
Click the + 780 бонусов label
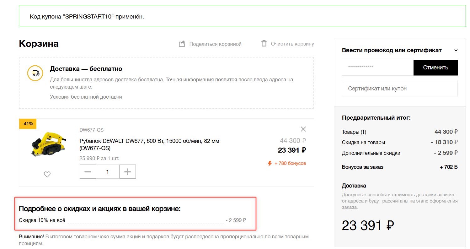(x=290, y=163)
